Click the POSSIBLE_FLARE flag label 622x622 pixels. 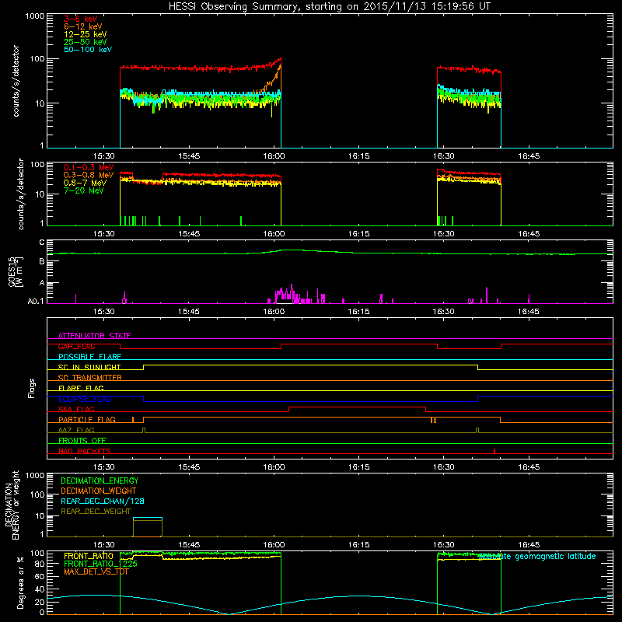click(x=89, y=357)
